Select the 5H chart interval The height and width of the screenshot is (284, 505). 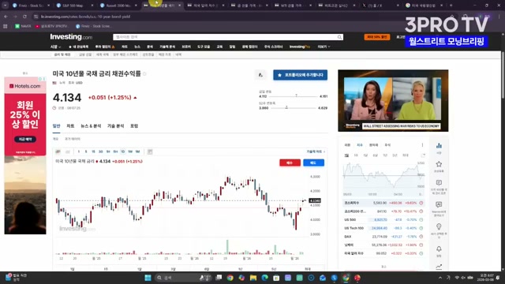coord(116,151)
